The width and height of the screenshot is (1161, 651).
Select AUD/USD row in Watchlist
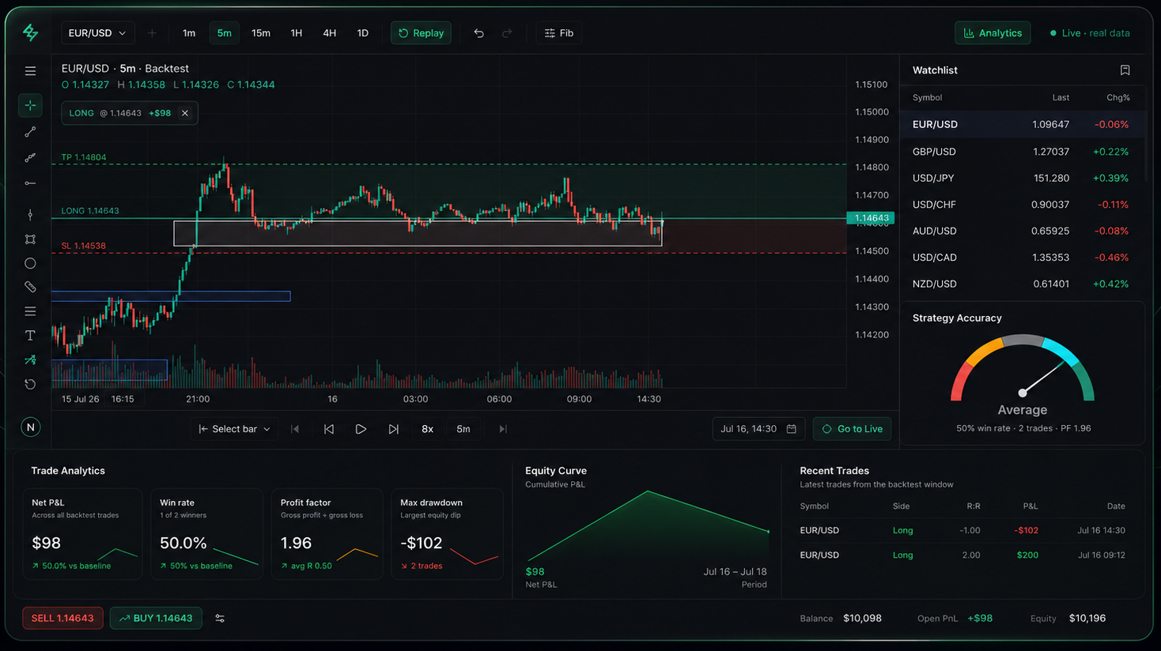(x=1022, y=231)
